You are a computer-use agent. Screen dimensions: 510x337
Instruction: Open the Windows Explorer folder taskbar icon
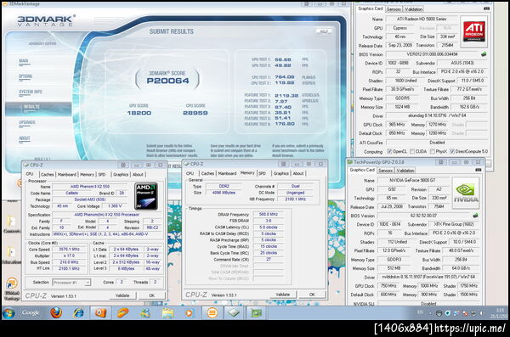167,313
